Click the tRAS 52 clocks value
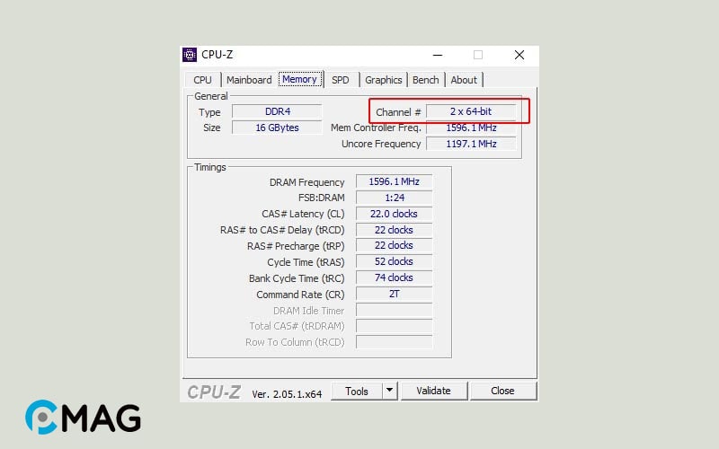 point(394,261)
